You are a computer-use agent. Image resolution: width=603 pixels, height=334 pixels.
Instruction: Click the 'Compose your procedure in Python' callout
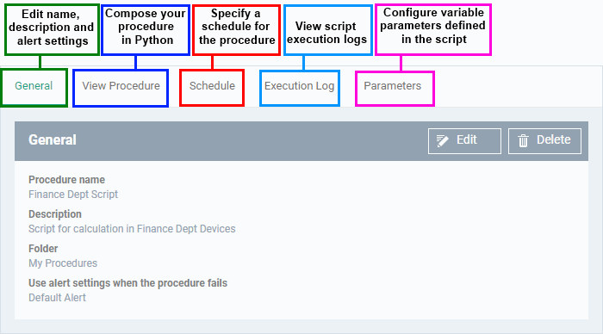(x=146, y=29)
